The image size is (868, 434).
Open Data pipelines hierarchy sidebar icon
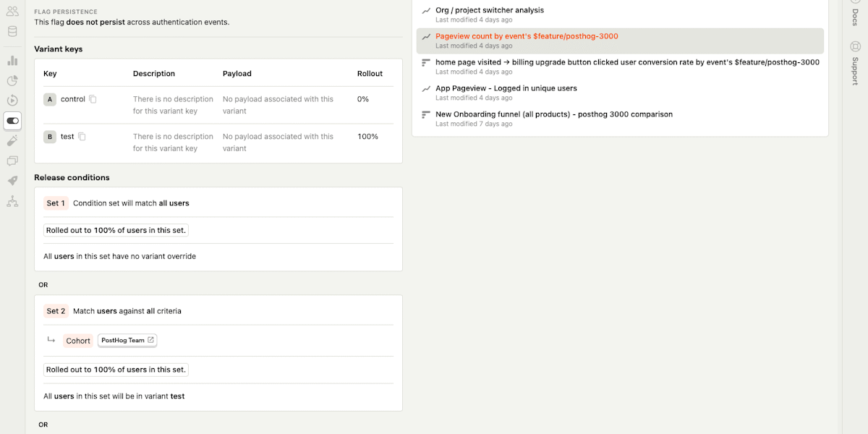(x=12, y=201)
